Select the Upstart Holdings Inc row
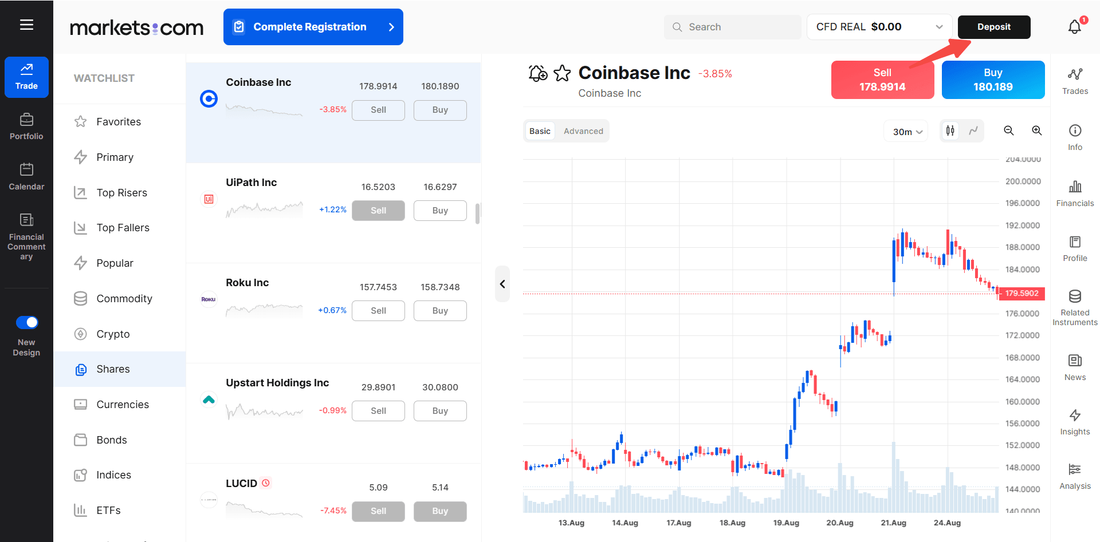The width and height of the screenshot is (1100, 542). pyautogui.click(x=333, y=413)
